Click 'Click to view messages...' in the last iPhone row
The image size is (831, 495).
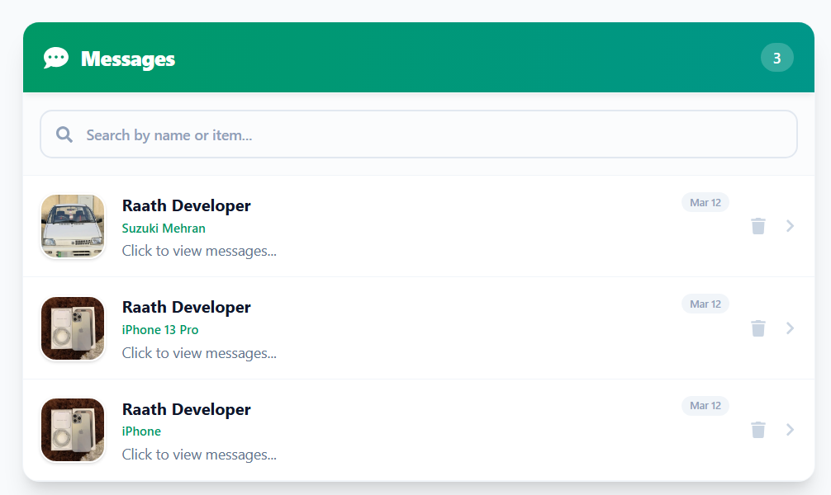pos(199,455)
